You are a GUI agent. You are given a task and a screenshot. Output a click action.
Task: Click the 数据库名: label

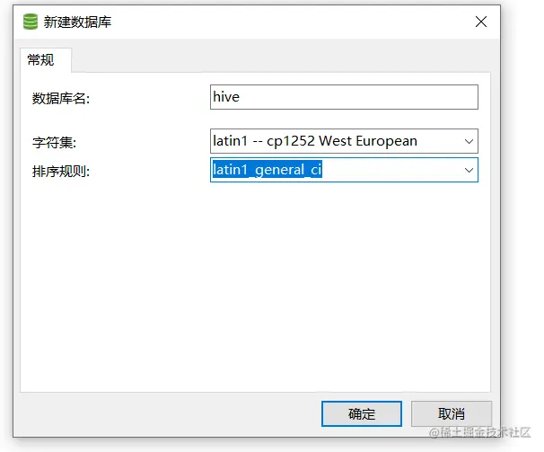(x=61, y=98)
